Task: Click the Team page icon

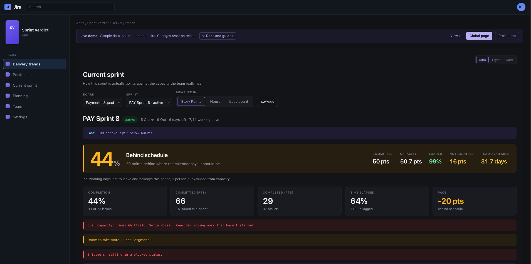Action: tap(8, 106)
